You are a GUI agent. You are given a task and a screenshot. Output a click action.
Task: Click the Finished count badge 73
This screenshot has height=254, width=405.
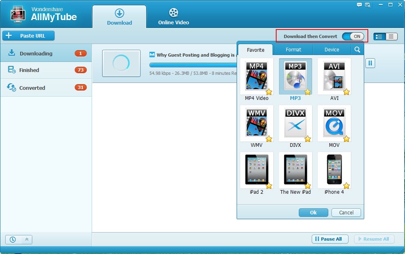tap(81, 70)
